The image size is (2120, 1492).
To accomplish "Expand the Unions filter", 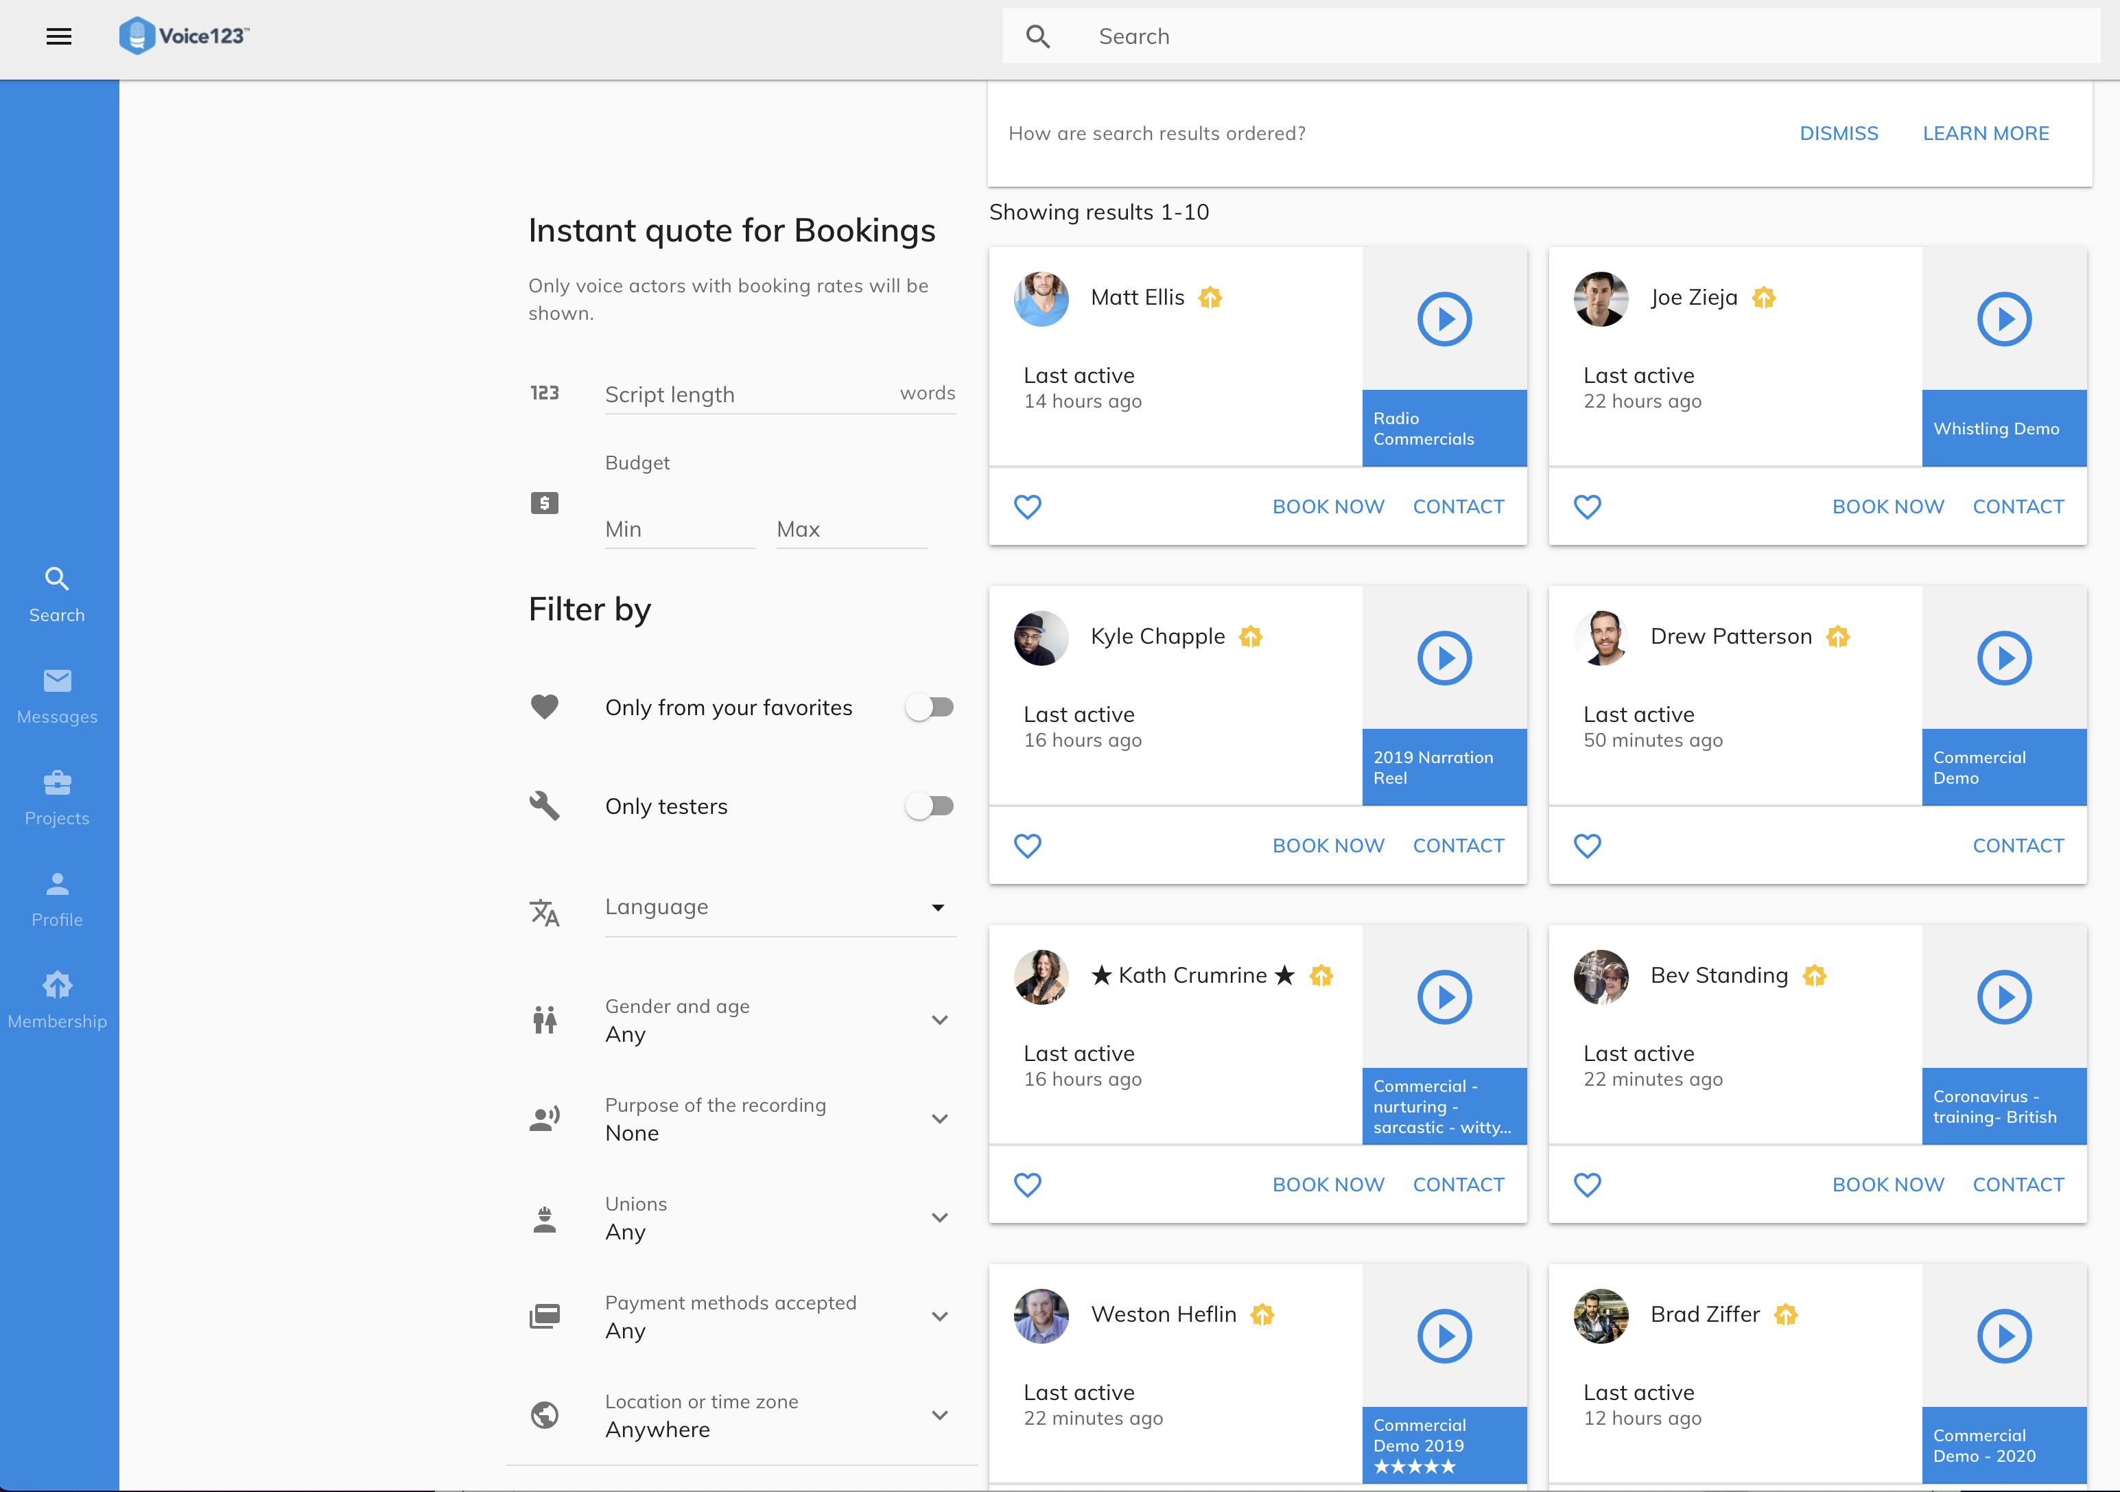I will pos(939,1219).
